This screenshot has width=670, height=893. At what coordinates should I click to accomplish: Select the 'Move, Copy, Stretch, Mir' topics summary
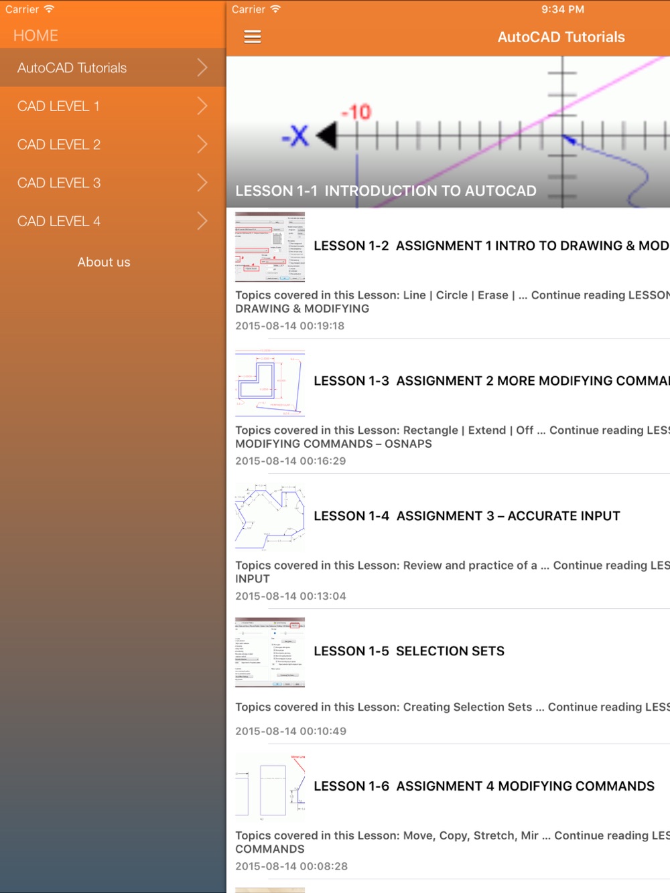tap(452, 843)
